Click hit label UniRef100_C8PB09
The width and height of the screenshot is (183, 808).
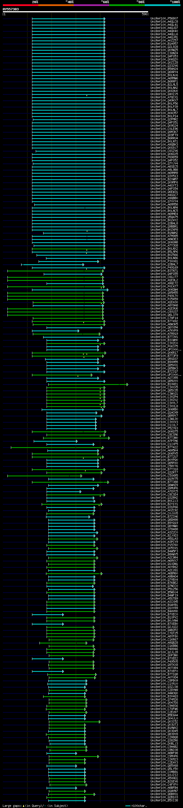pos(164,681)
